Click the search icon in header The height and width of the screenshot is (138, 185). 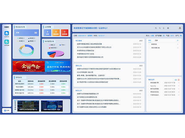[x=160, y=28]
